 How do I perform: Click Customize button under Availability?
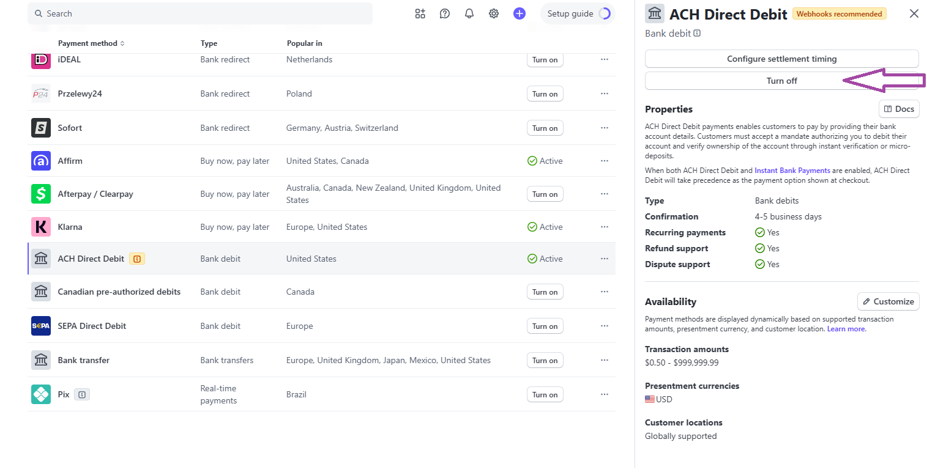pyautogui.click(x=888, y=301)
